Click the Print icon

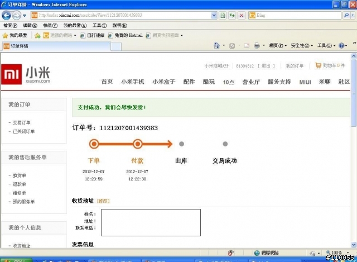257,46
